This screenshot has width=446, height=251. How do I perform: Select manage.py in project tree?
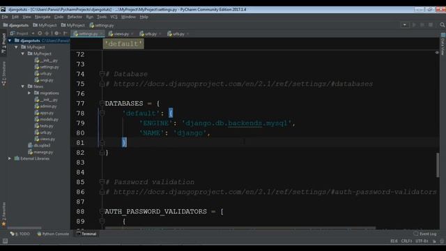click(40, 152)
